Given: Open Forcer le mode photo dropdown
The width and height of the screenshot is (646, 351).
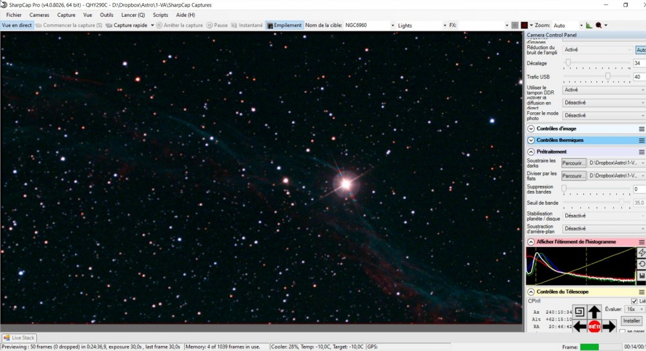Looking at the screenshot, I should point(604,115).
